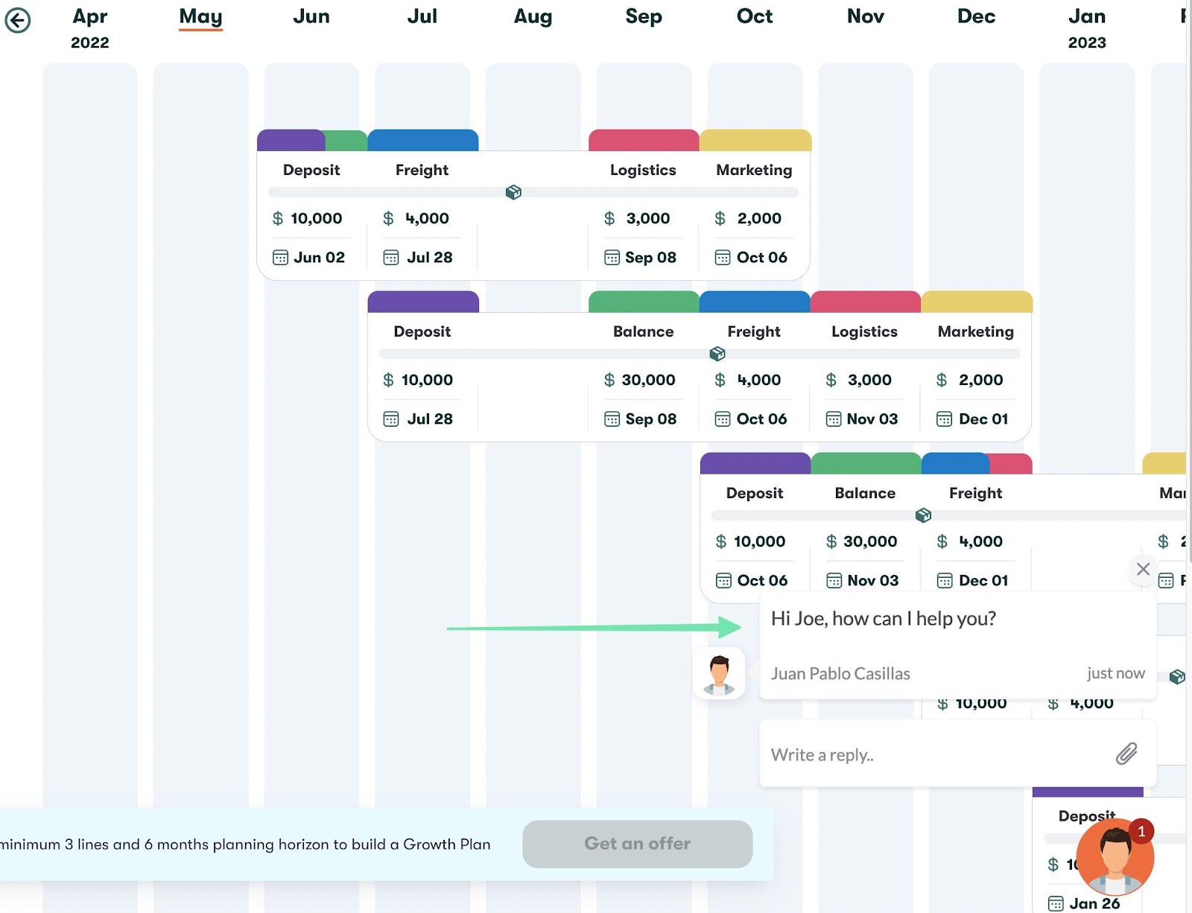Select the Jan 2023 month header
This screenshot has width=1192, height=913.
point(1087,16)
